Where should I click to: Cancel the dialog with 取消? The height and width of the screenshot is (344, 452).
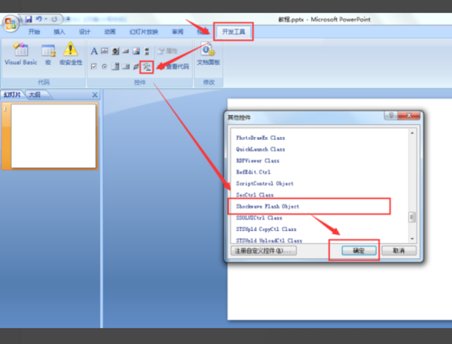click(x=399, y=251)
